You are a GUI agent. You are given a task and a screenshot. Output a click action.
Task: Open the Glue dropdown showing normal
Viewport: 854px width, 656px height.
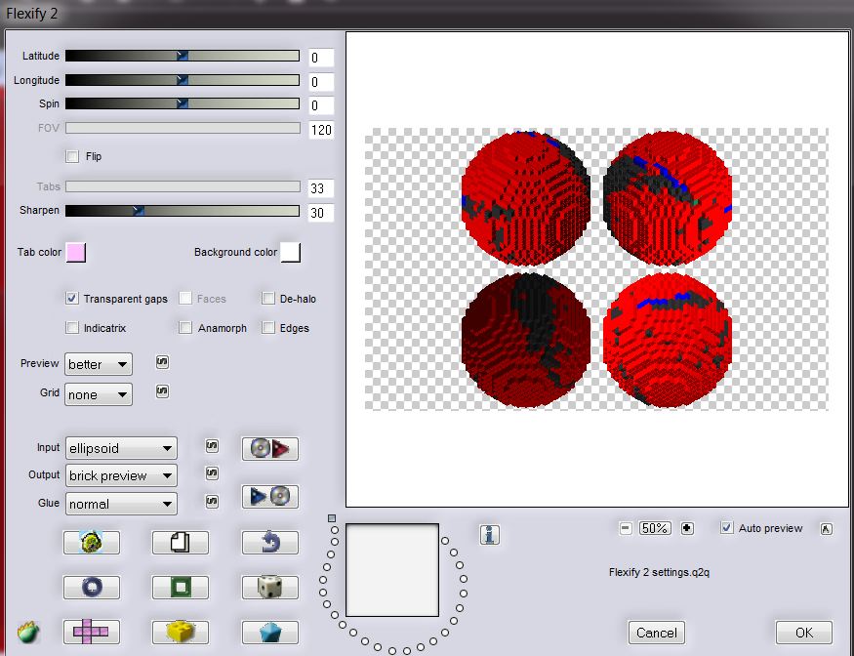pyautogui.click(x=121, y=504)
